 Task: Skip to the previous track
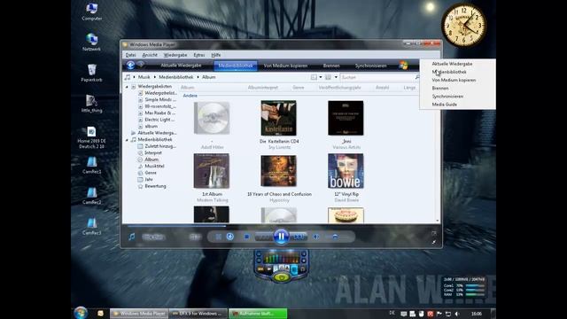263,237
